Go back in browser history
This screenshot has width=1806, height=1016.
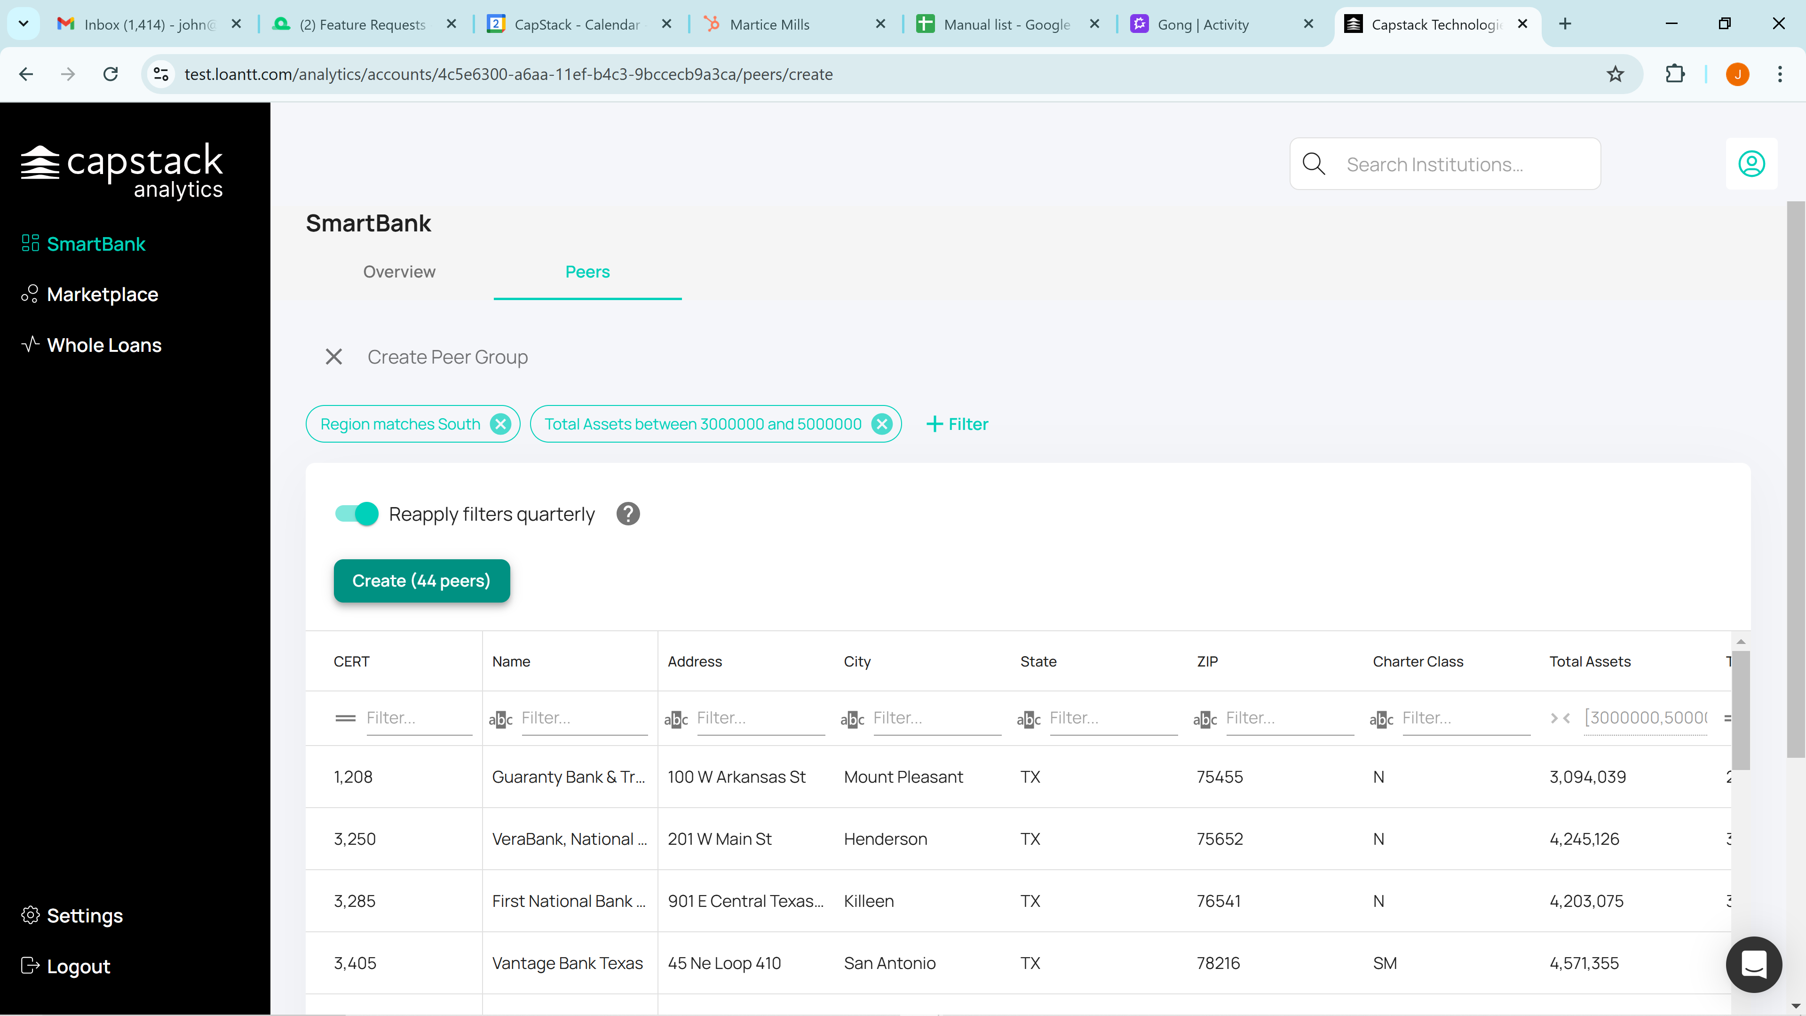tap(26, 74)
